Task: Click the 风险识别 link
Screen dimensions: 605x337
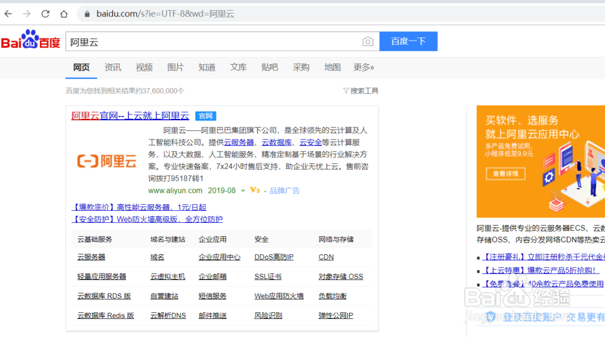Action: (x=268, y=315)
